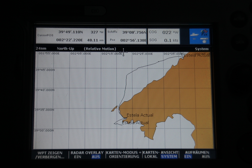Tap the GPS satellite FIX icon
The width and height of the screenshot is (252, 168).
click(x=204, y=33)
